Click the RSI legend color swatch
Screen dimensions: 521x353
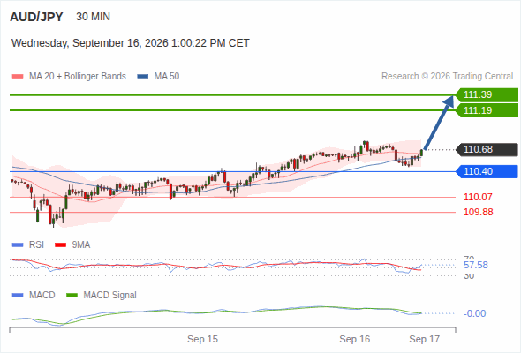(18, 245)
